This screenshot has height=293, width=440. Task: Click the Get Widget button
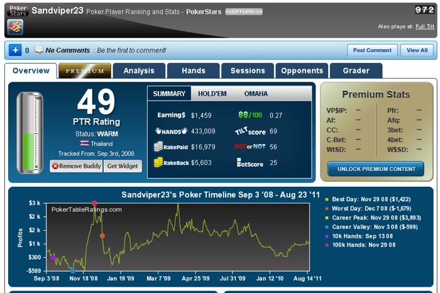(123, 166)
